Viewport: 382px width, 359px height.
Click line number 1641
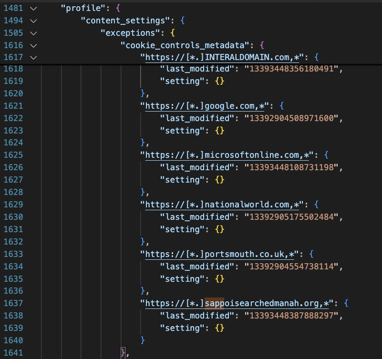pos(13,353)
